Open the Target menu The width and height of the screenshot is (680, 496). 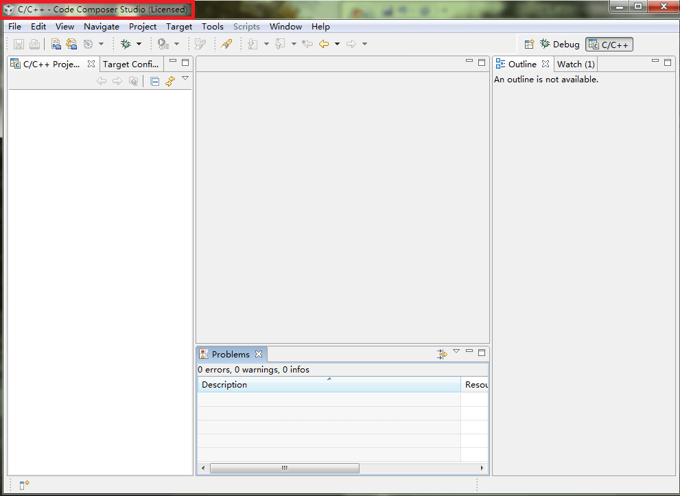(179, 27)
